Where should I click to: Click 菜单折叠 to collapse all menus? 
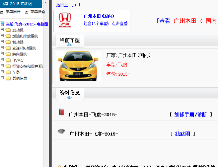pos(38,12)
